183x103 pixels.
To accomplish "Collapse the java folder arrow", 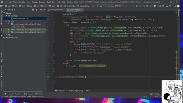I will click(7, 21).
